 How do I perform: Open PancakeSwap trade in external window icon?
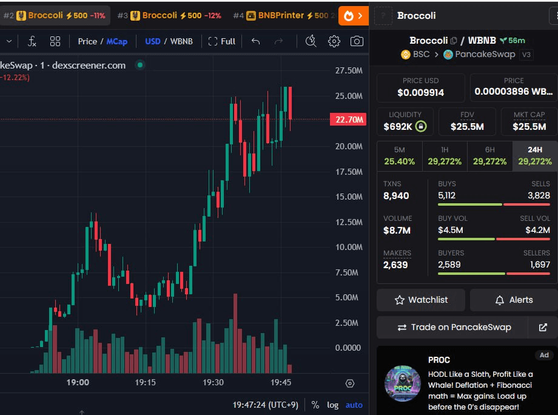pyautogui.click(x=543, y=327)
